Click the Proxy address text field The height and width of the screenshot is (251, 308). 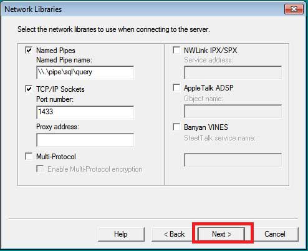[85, 140]
